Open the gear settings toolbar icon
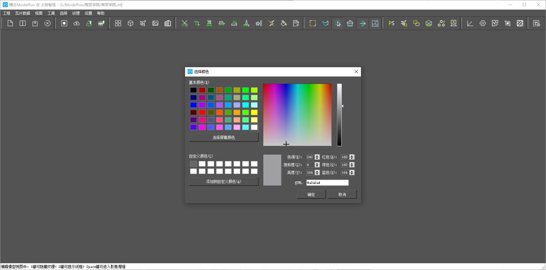The width and height of the screenshot is (546, 270). 483,23
